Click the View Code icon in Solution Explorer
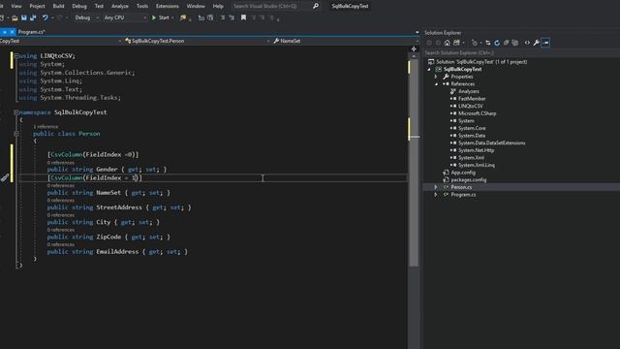The width and height of the screenshot is (620, 349). click(527, 43)
